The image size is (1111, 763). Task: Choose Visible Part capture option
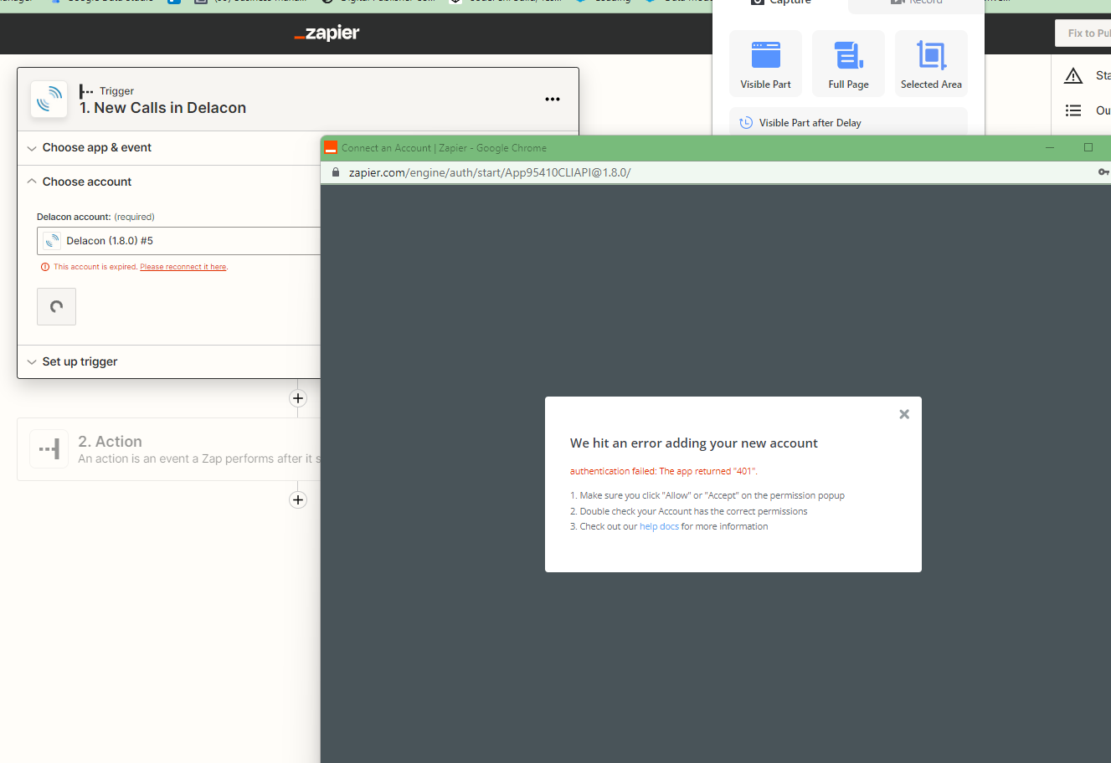pyautogui.click(x=765, y=64)
